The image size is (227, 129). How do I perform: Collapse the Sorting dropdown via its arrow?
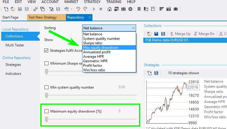[x=133, y=28]
